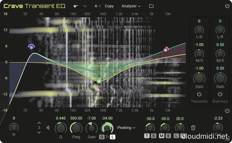This screenshot has height=143, width=232.
Task: Click the Out gain knob
Action: [x=218, y=127]
